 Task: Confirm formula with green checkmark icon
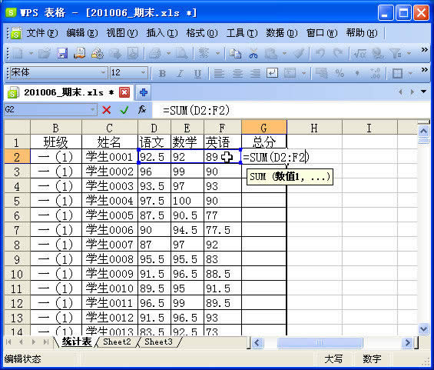pos(124,110)
